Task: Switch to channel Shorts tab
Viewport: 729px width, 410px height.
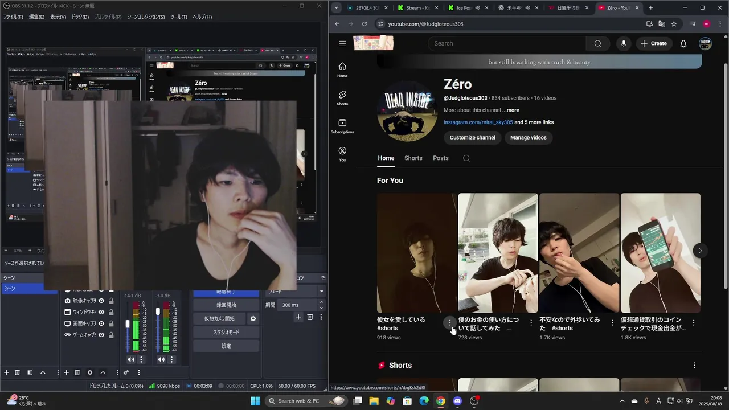Action: pyautogui.click(x=413, y=158)
